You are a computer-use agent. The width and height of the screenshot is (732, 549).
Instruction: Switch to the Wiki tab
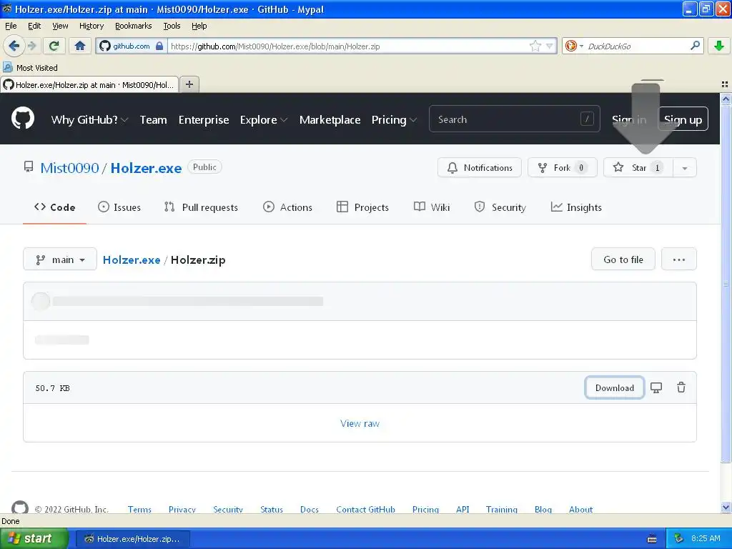pos(432,207)
